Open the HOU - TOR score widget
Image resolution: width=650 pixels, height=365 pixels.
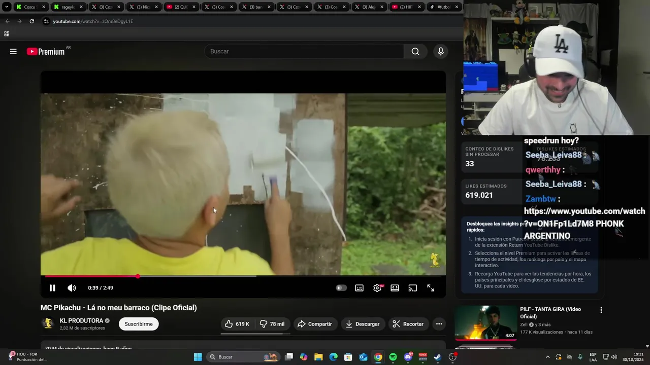click(x=28, y=357)
